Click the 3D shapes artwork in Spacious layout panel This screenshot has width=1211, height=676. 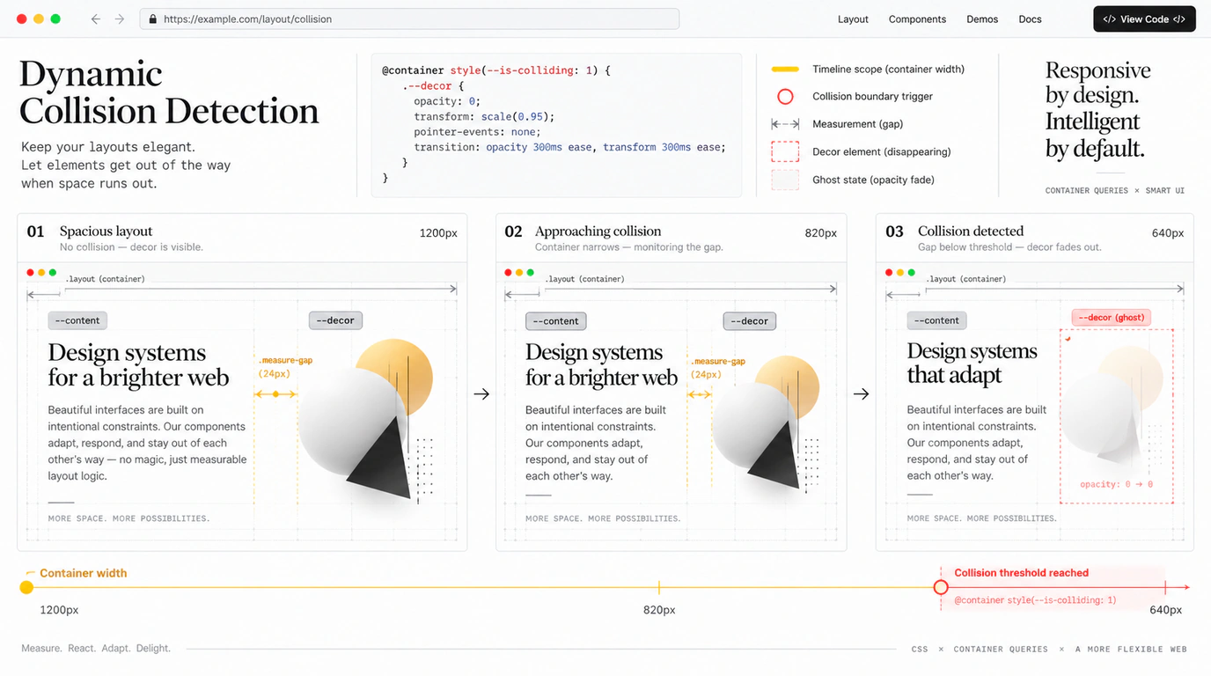[x=368, y=421]
